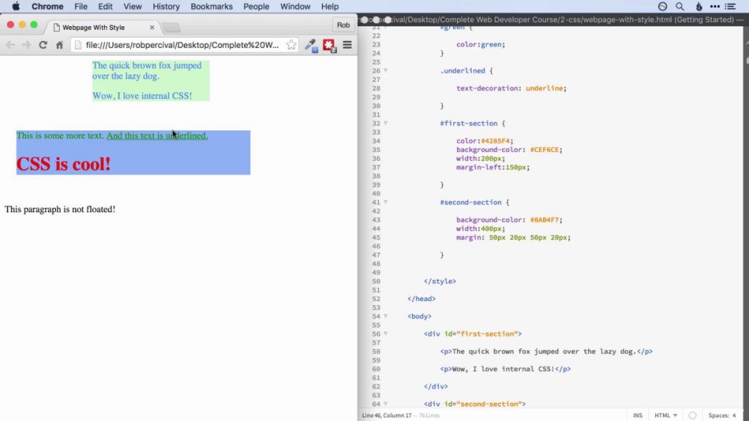Screen dimensions: 749x421
Task: Toggle INS insert mode in status bar
Action: tap(637, 415)
